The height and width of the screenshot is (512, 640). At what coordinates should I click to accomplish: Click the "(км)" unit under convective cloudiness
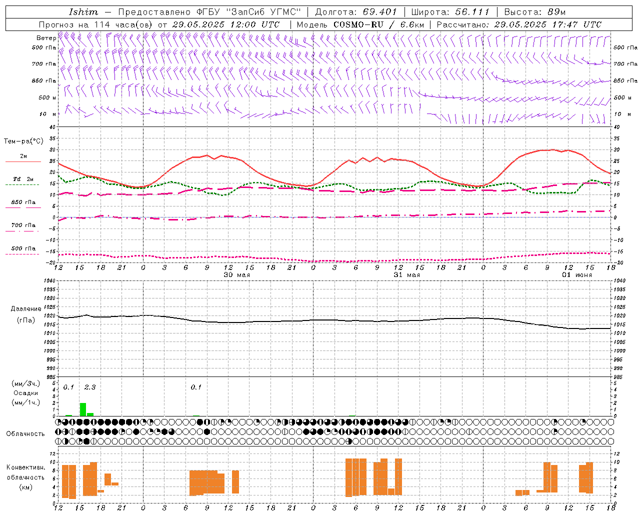[x=25, y=487]
